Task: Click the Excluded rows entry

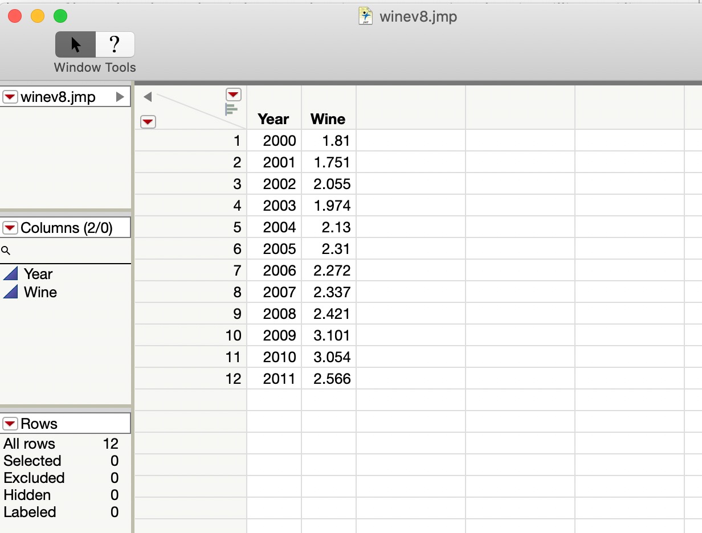Action: pos(61,478)
